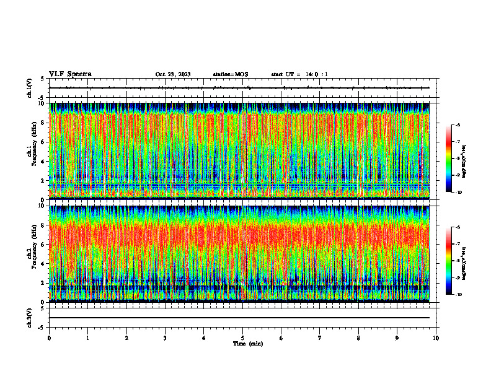Screen dimensions: 491x379
Task: Click the "start UT = 14: 0 : 1" text
Action: pos(299,74)
